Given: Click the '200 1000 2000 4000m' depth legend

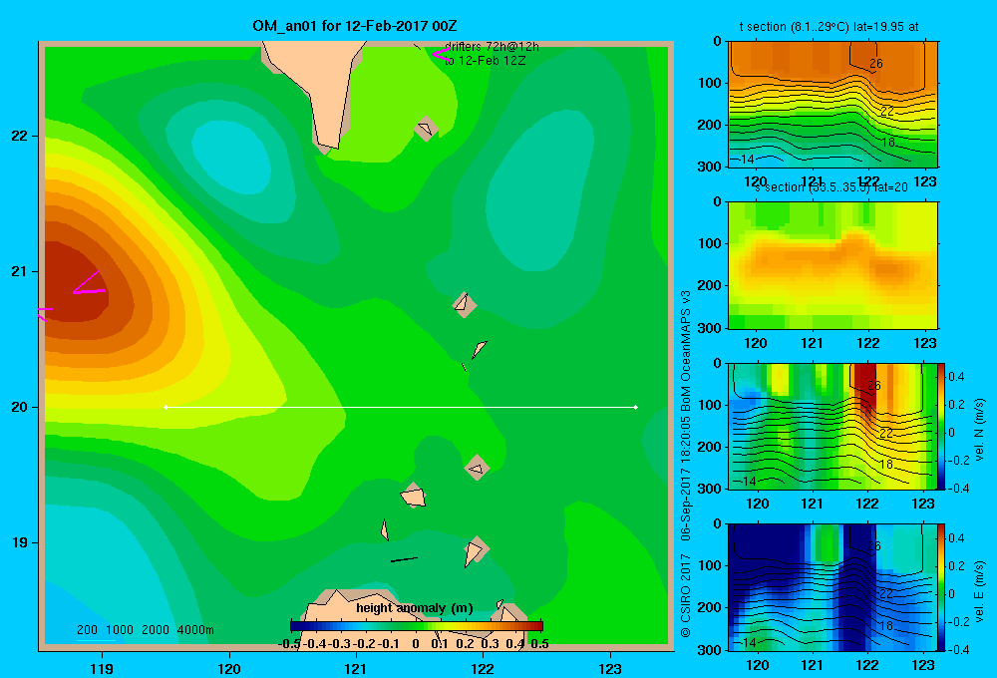Looking at the screenshot, I should click(x=145, y=630).
